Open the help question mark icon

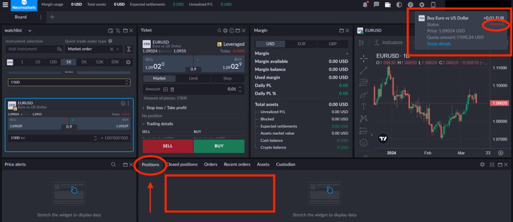(x=411, y=5)
